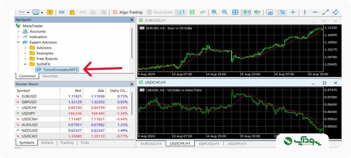Open the IDE MetaEditor button
The width and height of the screenshot is (351, 158).
point(62,12)
